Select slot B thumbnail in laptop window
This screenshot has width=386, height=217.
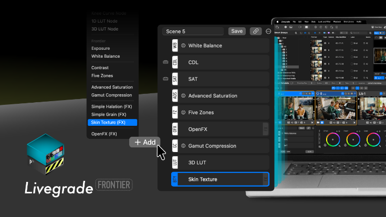[x=336, y=108]
